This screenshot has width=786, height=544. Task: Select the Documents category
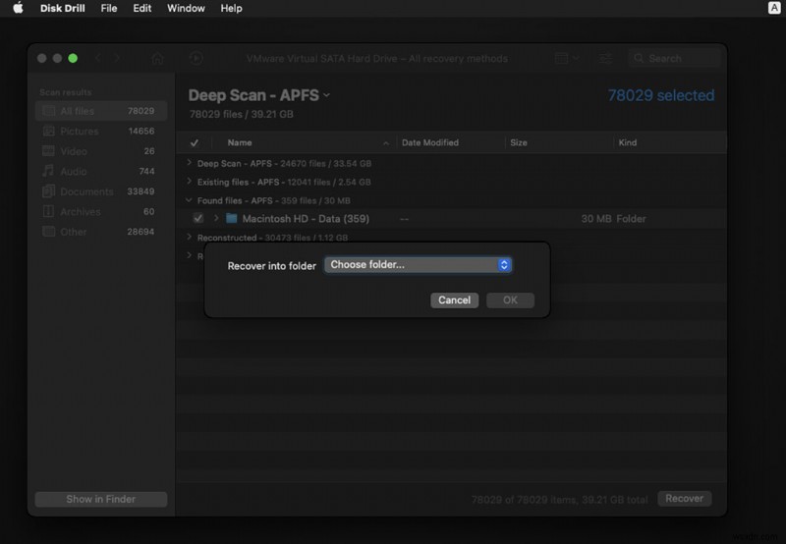(x=101, y=191)
